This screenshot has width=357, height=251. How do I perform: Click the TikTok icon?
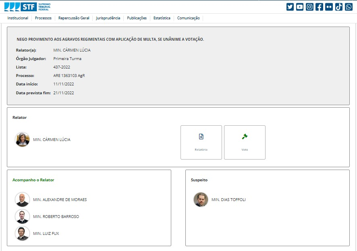click(x=339, y=7)
